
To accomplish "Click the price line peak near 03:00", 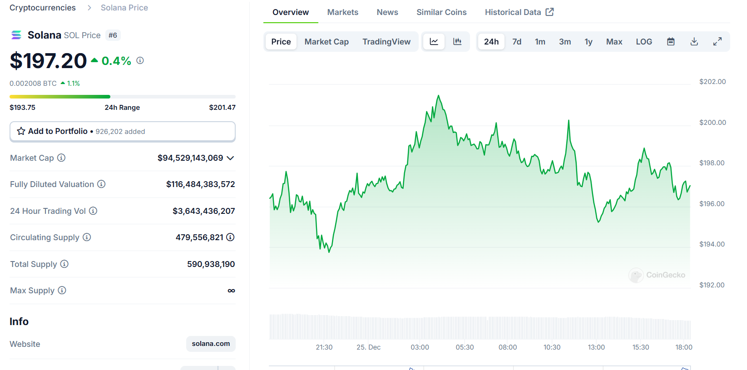I will (438, 95).
